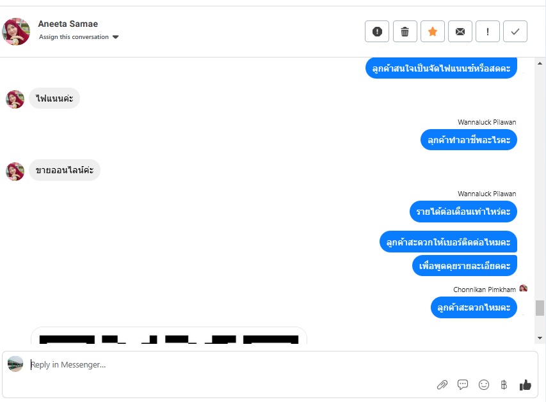The width and height of the screenshot is (546, 402).
Task: Mark conversation done with checkmark
Action: 515,32
